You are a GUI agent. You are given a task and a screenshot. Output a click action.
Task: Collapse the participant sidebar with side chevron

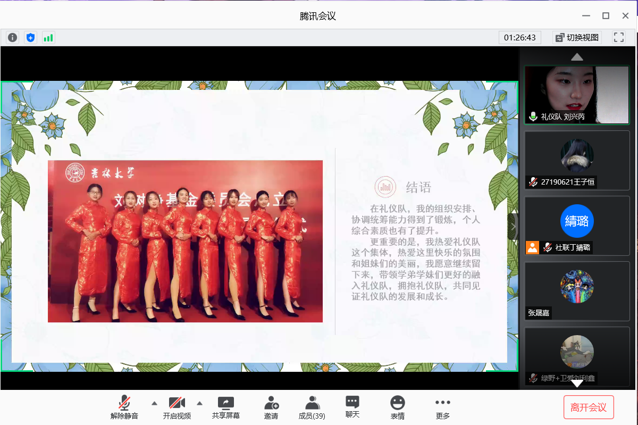pyautogui.click(x=513, y=226)
